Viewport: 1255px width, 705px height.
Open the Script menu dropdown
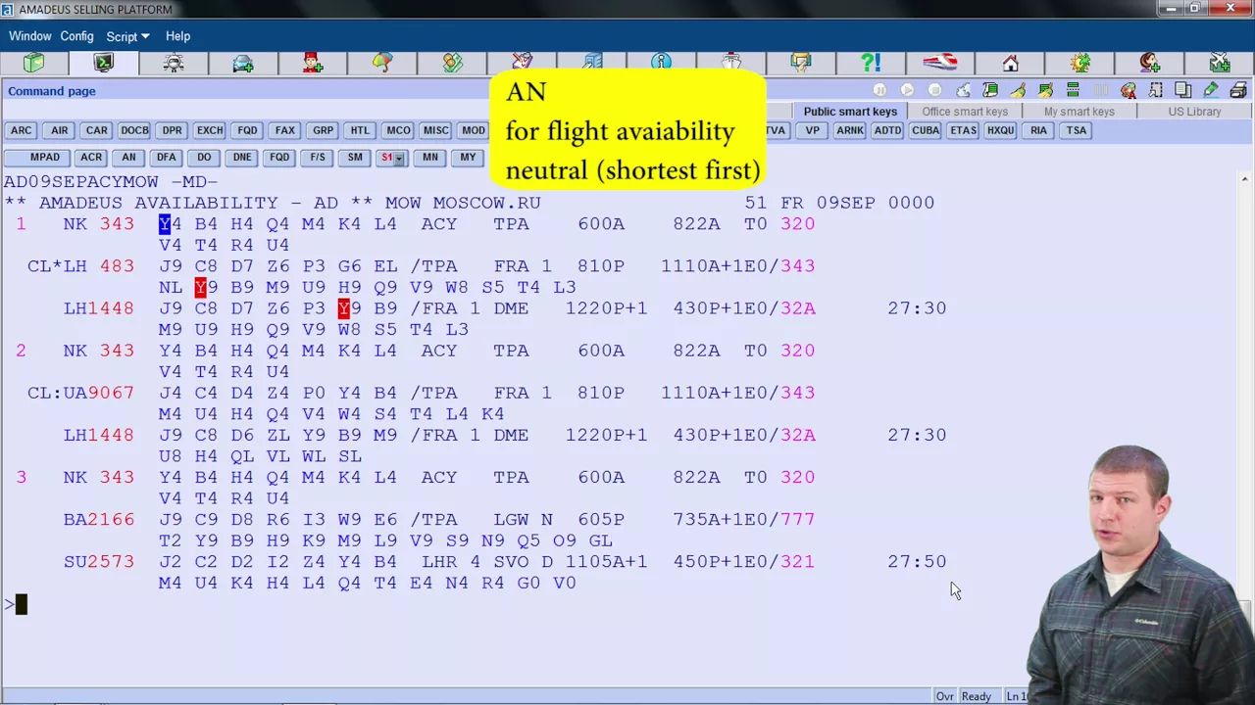127,36
